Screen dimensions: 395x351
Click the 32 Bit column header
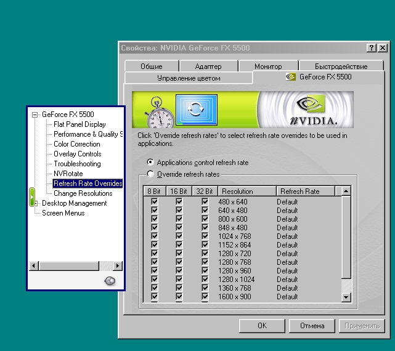205,191
